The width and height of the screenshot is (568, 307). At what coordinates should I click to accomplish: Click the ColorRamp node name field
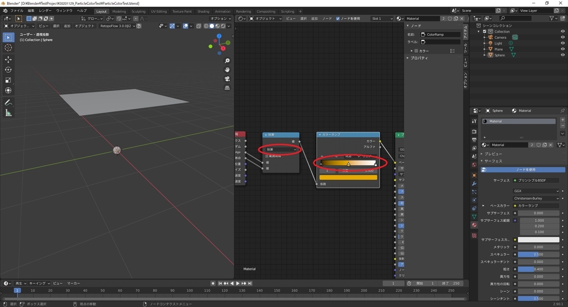[441, 34]
